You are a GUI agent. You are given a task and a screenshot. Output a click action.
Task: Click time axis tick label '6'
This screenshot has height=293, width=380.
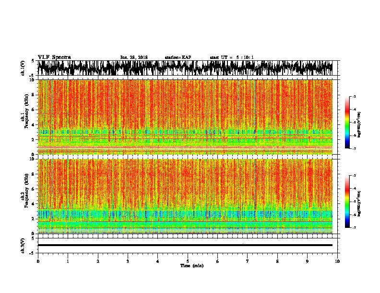click(218, 261)
